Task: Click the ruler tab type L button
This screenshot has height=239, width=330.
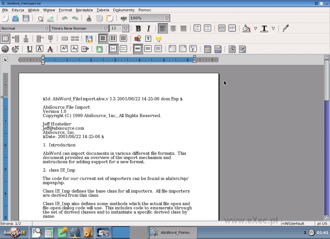Action: pyautogui.click(x=5, y=60)
